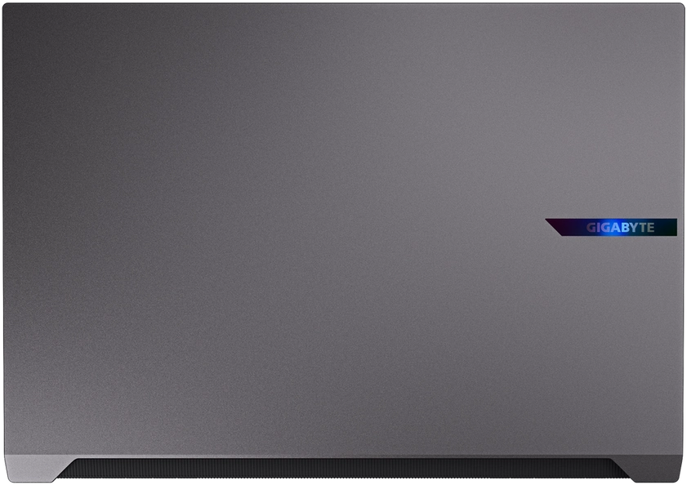Click the GIGABYTE logo text
Screen dimensions: 687x485
pyautogui.click(x=621, y=228)
